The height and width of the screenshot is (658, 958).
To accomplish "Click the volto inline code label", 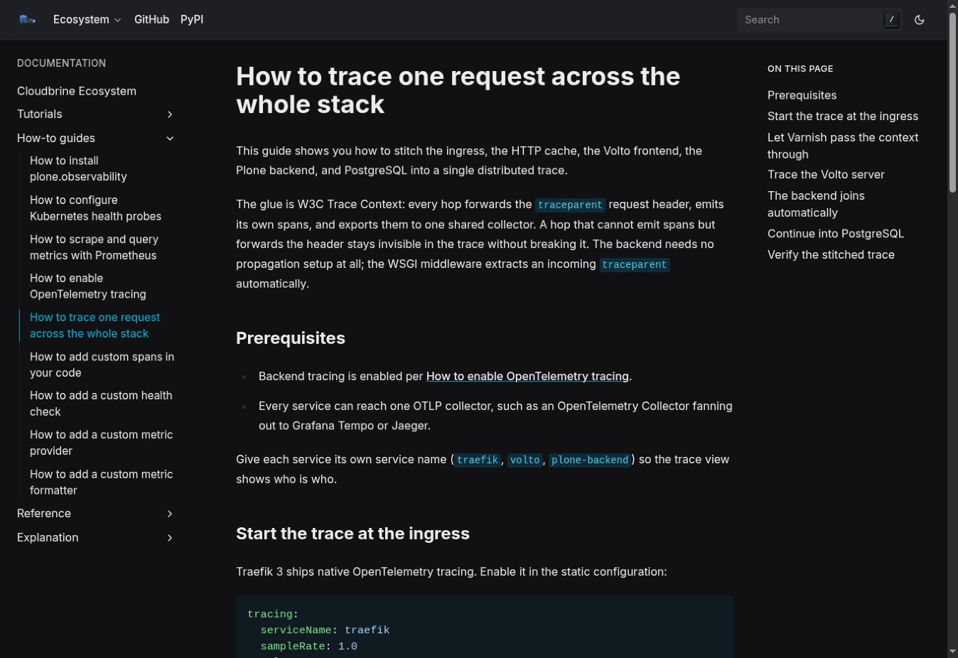I will (525, 460).
